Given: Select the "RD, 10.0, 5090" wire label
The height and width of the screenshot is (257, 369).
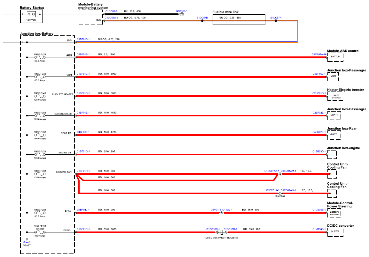Looking at the screenshot, I should 107,74.
